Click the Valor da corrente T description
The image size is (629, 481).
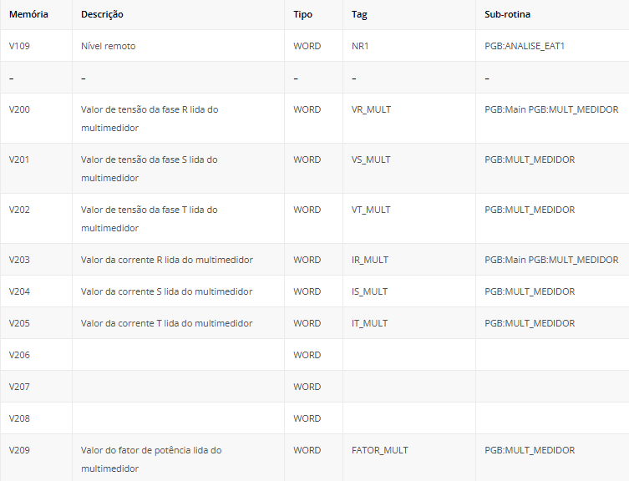point(166,323)
